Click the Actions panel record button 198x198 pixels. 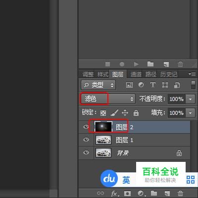coord(122,64)
